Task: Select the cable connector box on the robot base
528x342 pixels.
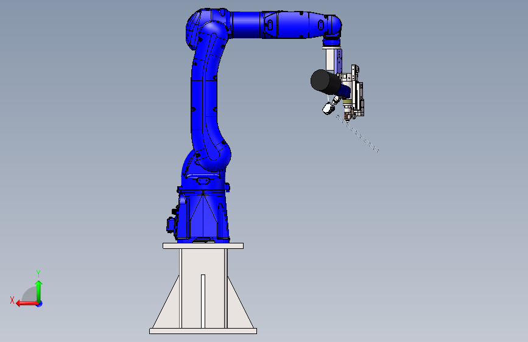Action: point(171,225)
